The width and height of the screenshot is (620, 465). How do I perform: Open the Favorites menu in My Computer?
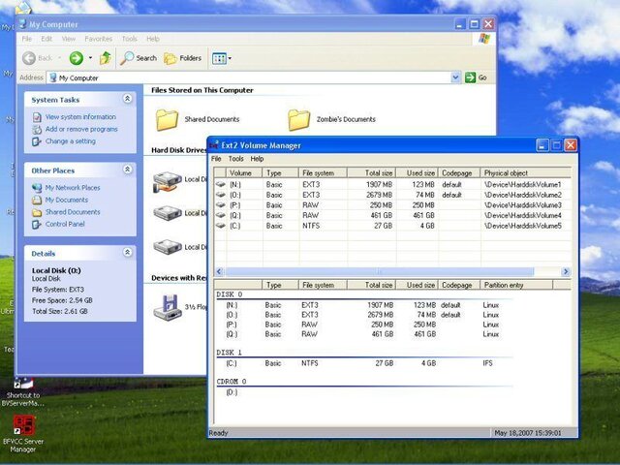click(x=99, y=39)
